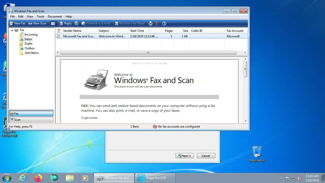325x183 pixels.
Task: Click the red Delete icon in toolbar
Action: (157, 23)
